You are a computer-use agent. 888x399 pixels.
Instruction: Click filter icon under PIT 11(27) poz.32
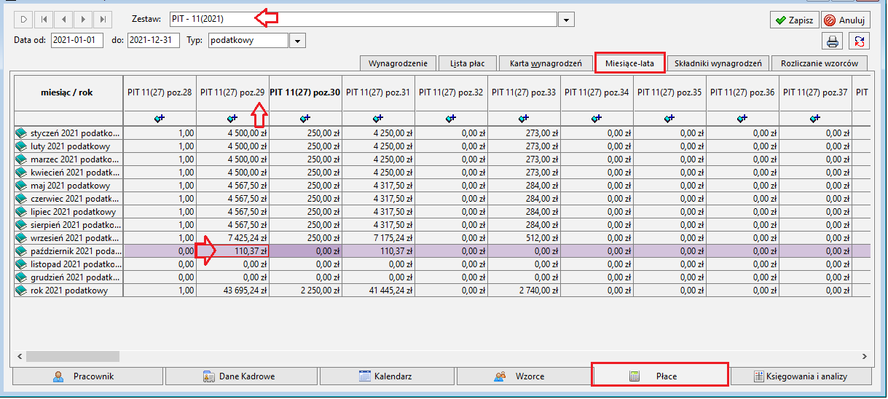451,118
